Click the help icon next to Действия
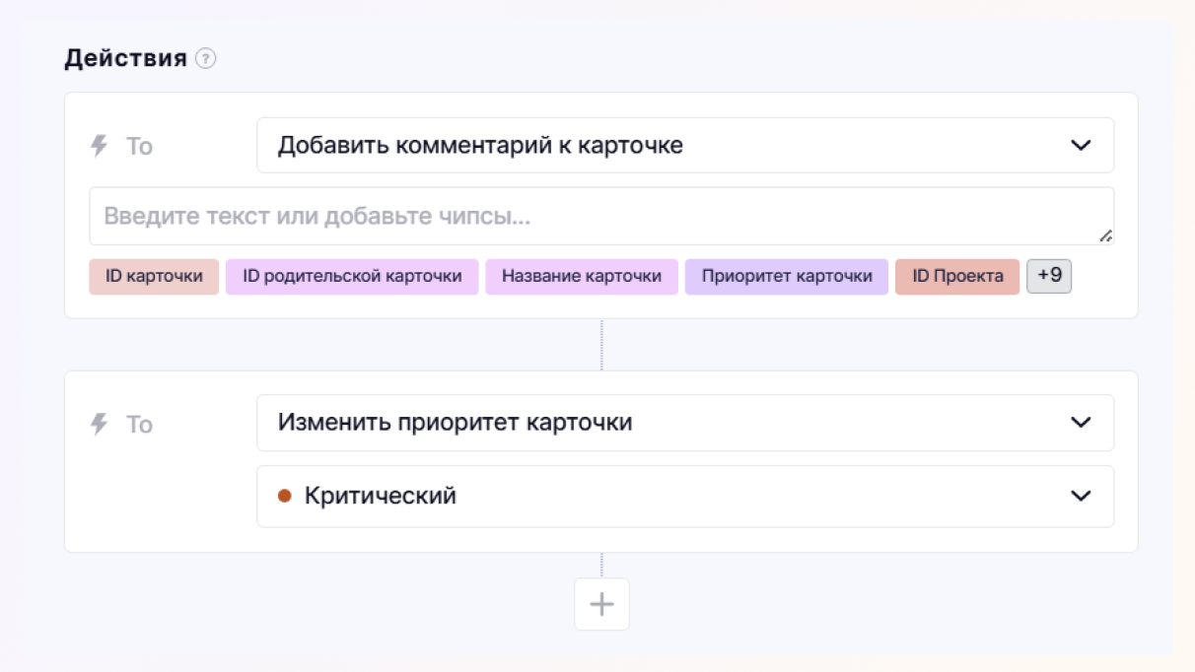Image resolution: width=1195 pixels, height=672 pixels. [x=205, y=59]
